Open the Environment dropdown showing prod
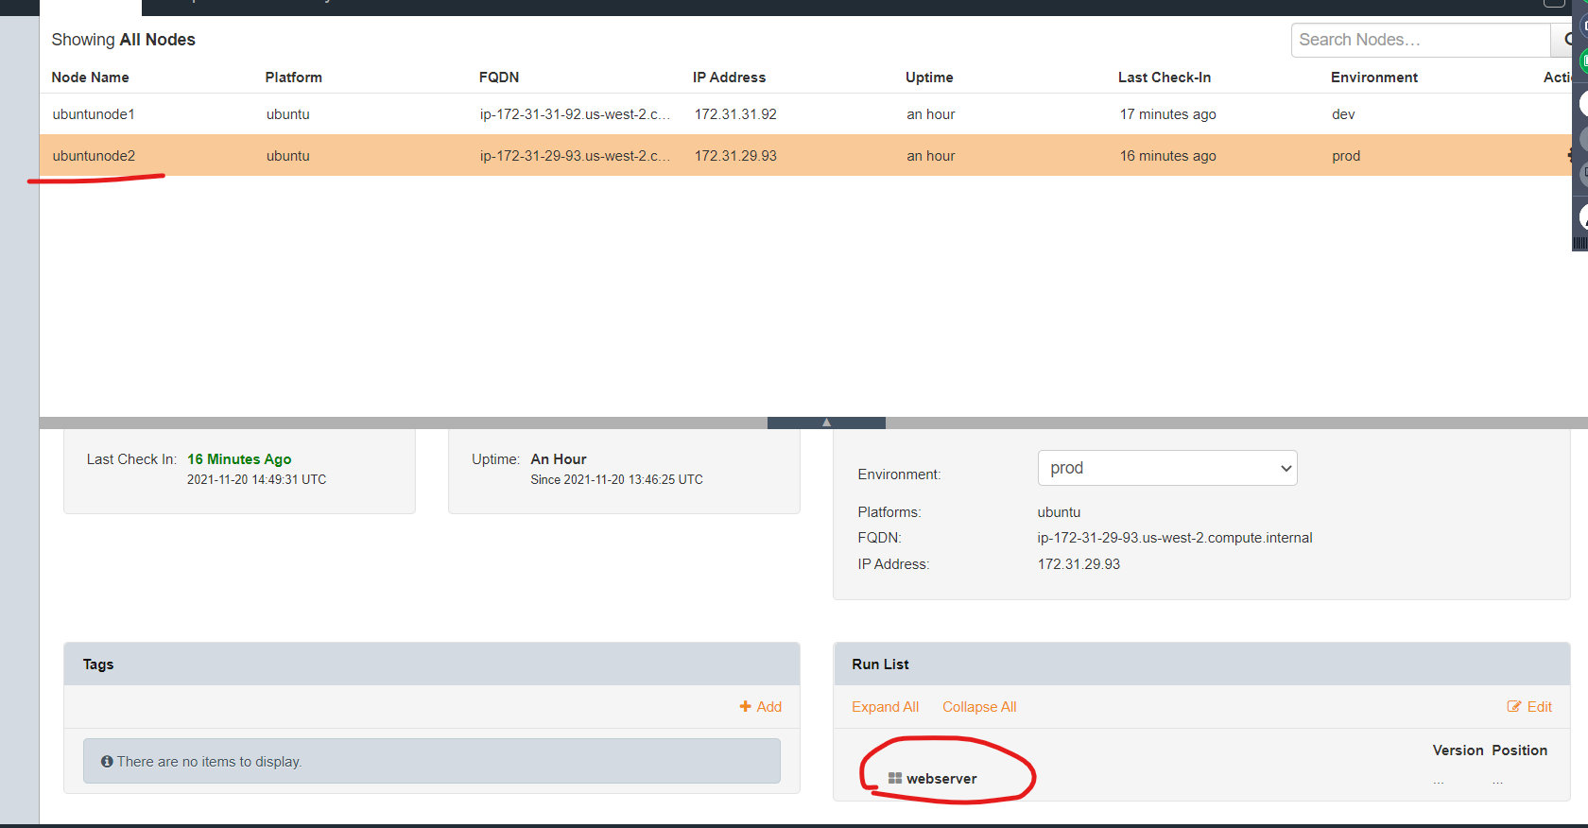1588x828 pixels. (x=1167, y=468)
